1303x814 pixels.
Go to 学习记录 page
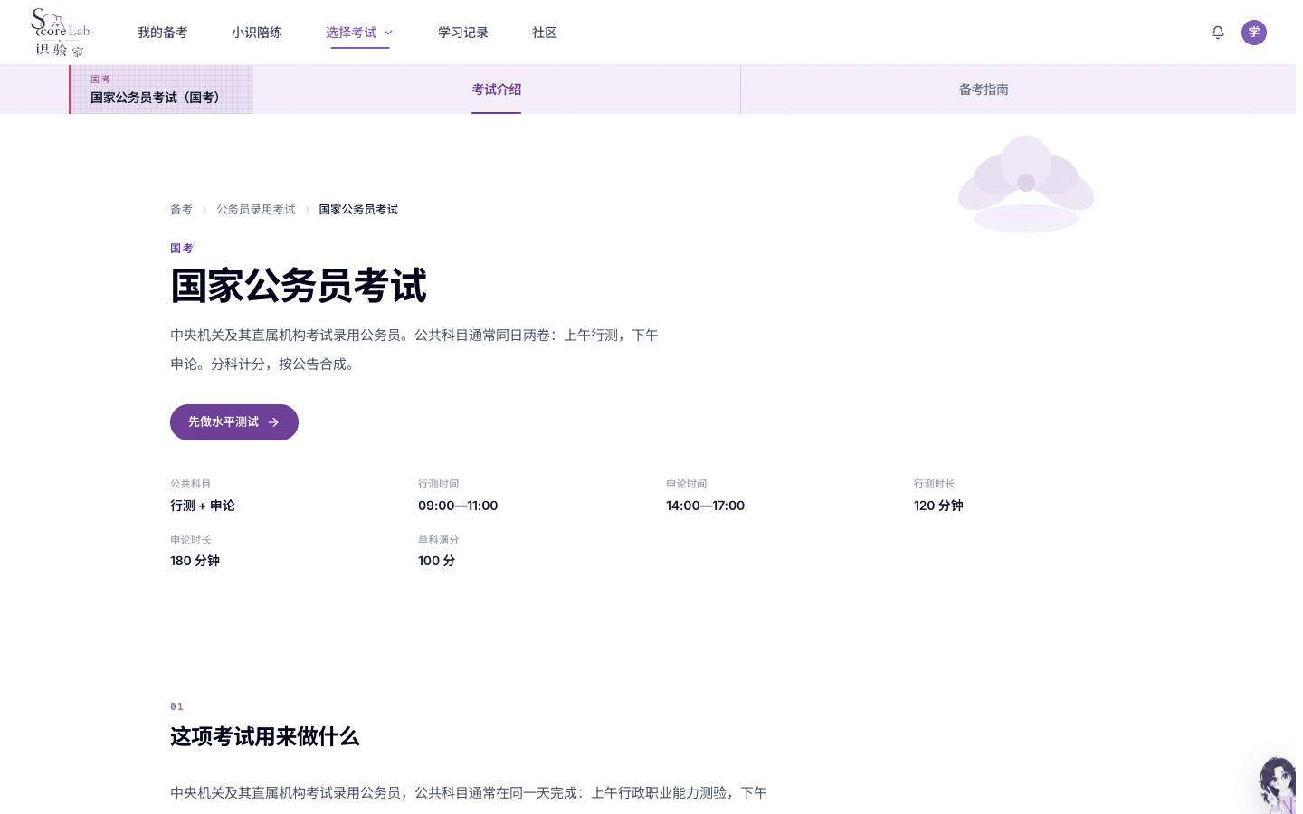pyautogui.click(x=463, y=33)
